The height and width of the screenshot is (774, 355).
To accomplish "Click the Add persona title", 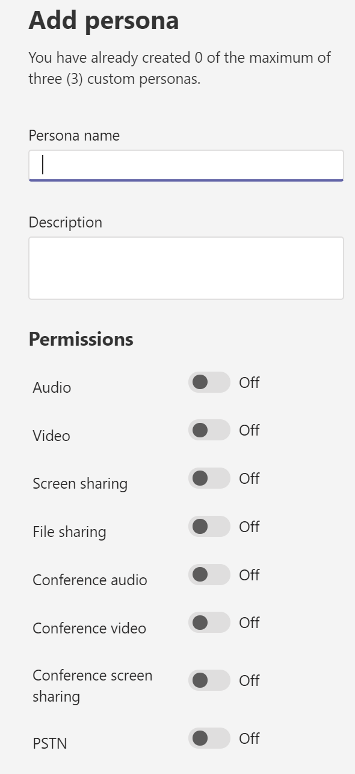I will pos(103,20).
